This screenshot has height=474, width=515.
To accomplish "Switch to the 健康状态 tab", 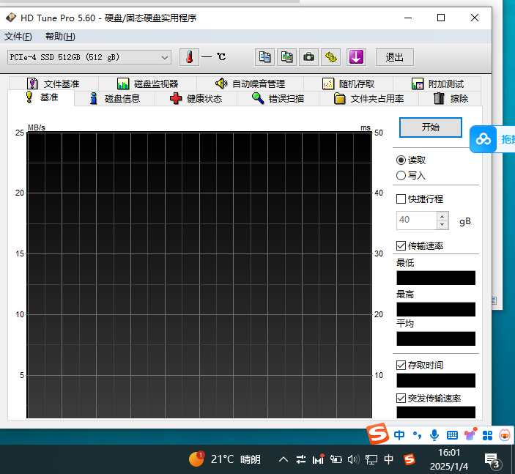I will pos(196,99).
